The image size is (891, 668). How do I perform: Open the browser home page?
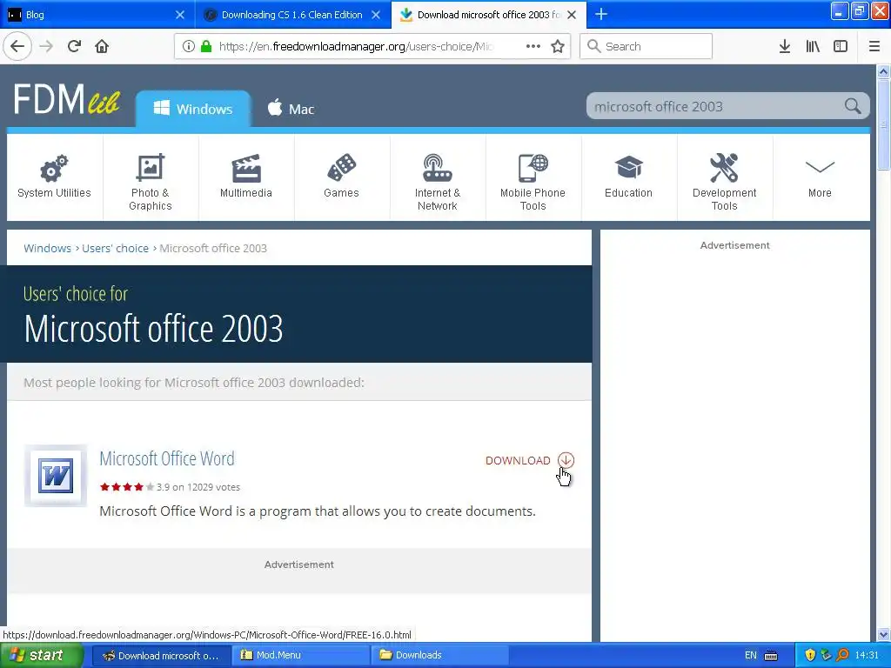click(x=102, y=46)
